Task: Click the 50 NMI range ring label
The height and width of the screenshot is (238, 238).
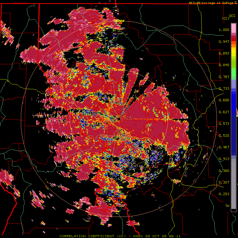Action: [119, 70]
